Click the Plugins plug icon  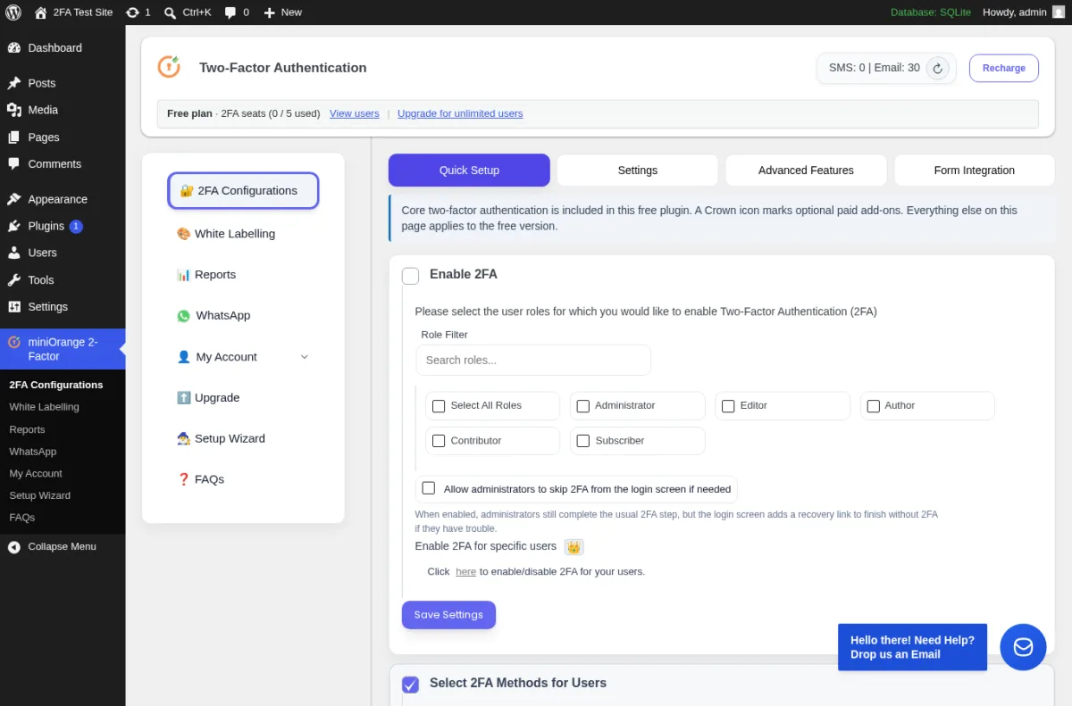tap(14, 227)
